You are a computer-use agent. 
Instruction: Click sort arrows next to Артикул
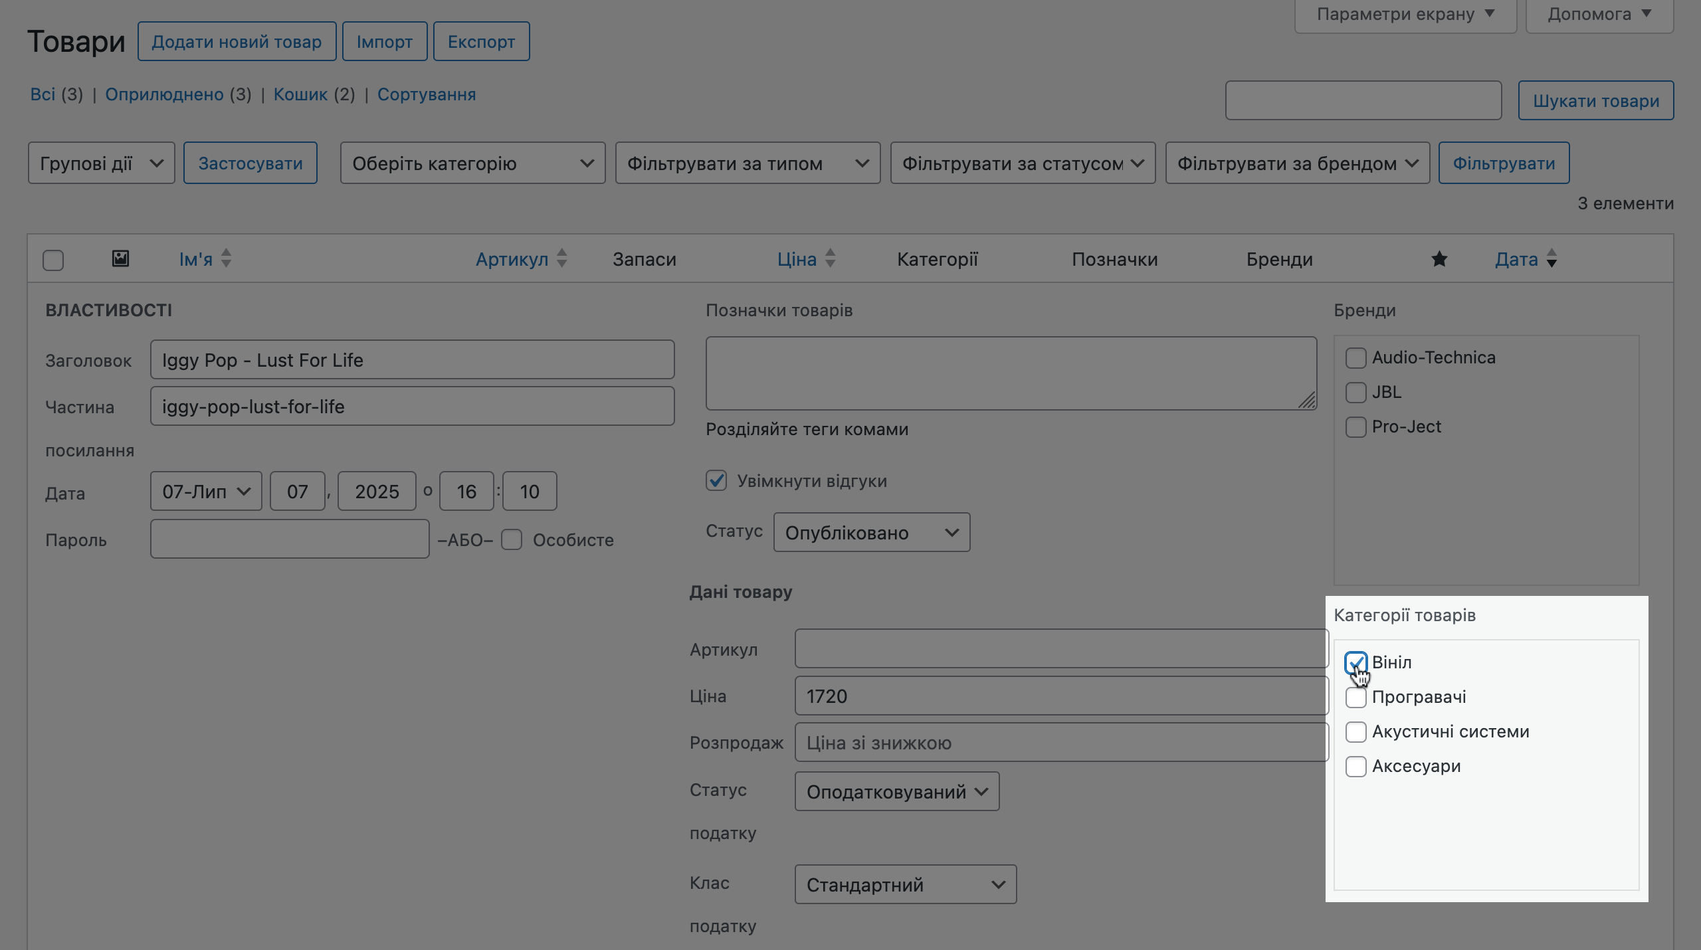(x=562, y=258)
